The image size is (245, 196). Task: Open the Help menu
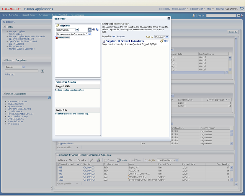pyautogui.click(x=210, y=9)
